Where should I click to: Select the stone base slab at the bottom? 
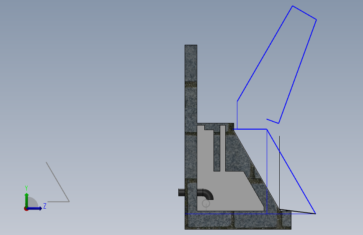(x=238, y=221)
